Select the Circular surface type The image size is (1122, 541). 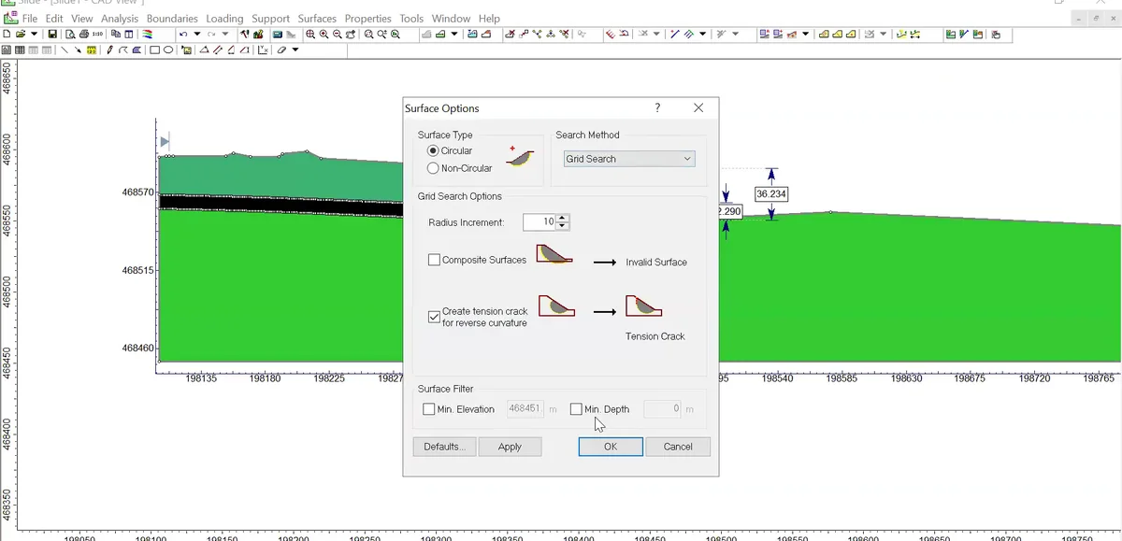tap(433, 150)
